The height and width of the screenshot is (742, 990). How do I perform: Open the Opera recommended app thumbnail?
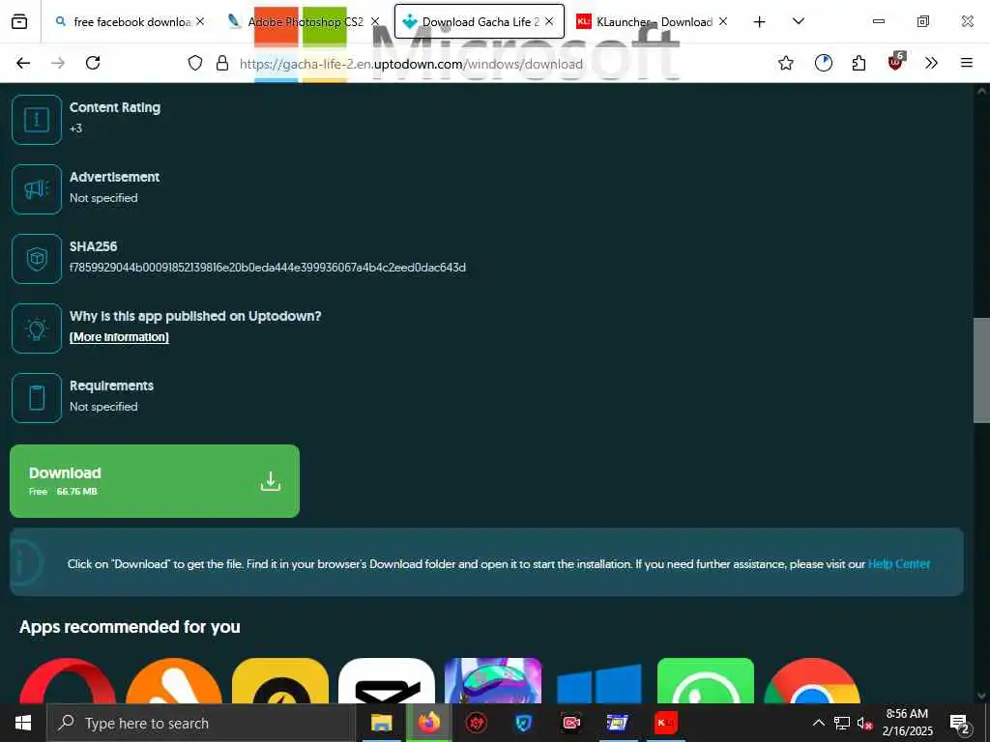click(68, 681)
